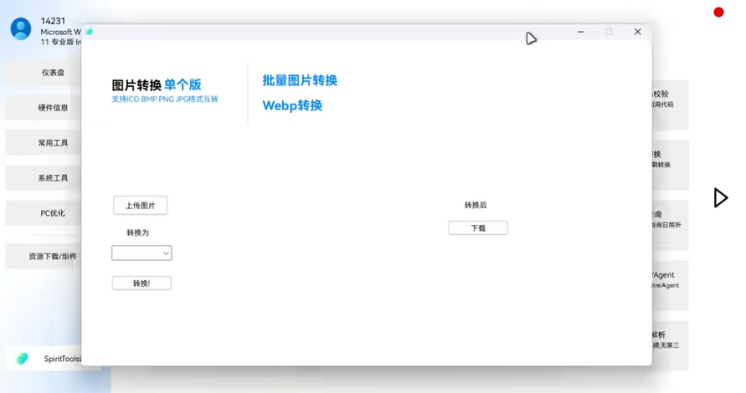
Task: Go to PC优化 in the sidebar
Action: pyautogui.click(x=43, y=213)
